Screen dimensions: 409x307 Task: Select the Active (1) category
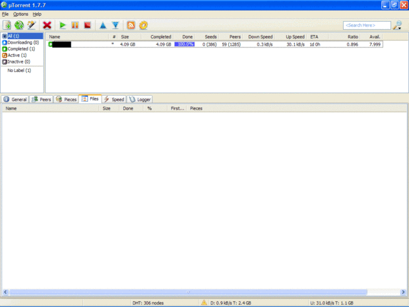tap(15, 55)
